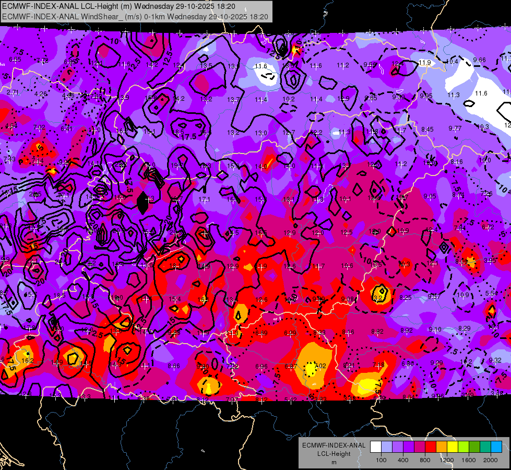
Task: Click the '8.64' grid value
Action: (409, 397)
